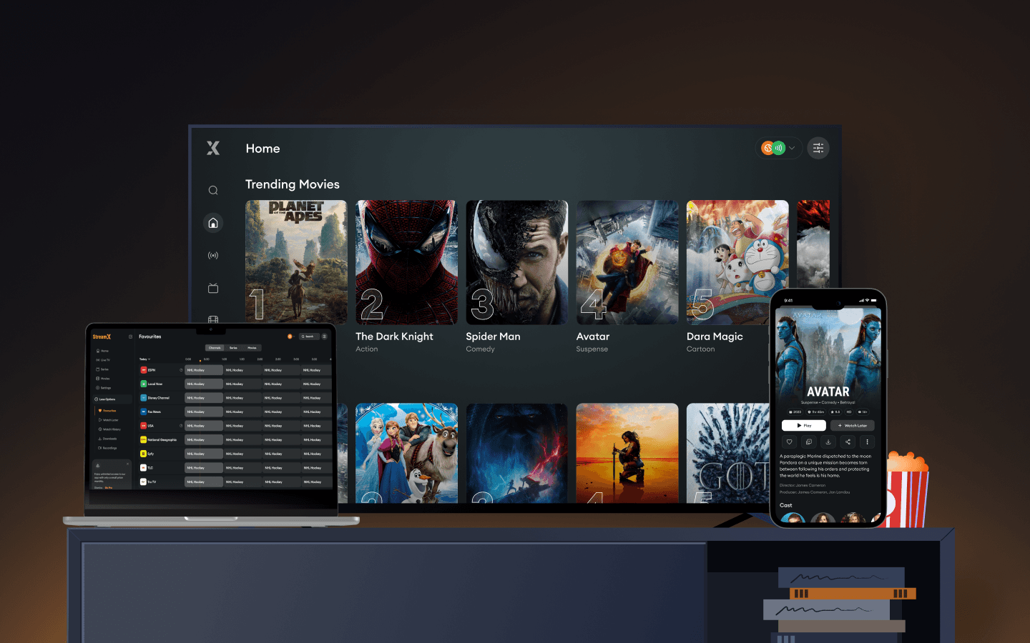Collapse the laptop sidebar with panel icon
Viewport: 1030px width, 643px height.
(130, 337)
